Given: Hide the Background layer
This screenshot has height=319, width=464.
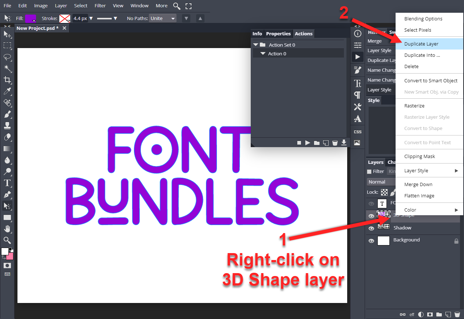Looking at the screenshot, I should 371,241.
